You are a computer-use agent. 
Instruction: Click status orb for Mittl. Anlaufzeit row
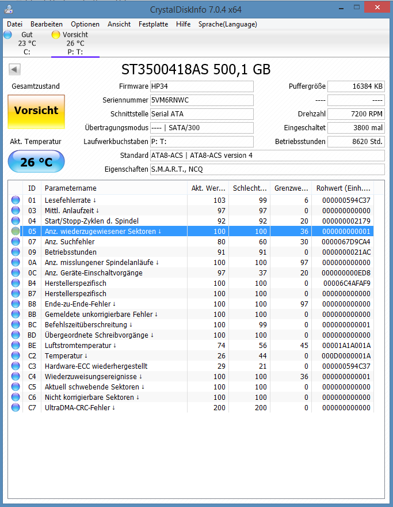(16, 210)
